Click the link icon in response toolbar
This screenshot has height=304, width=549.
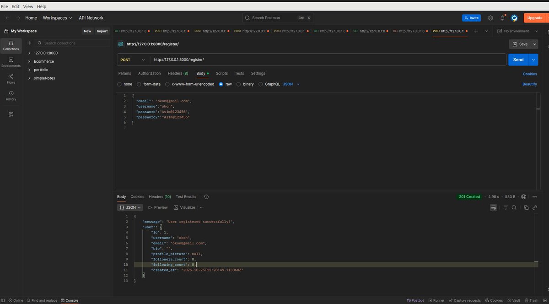(534, 207)
